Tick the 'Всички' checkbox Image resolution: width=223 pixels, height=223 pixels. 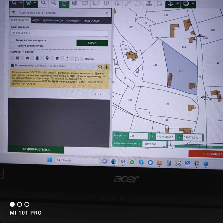click(82, 59)
